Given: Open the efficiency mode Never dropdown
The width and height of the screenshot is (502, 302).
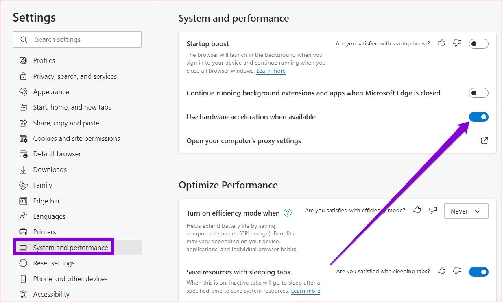Looking at the screenshot, I should (466, 211).
